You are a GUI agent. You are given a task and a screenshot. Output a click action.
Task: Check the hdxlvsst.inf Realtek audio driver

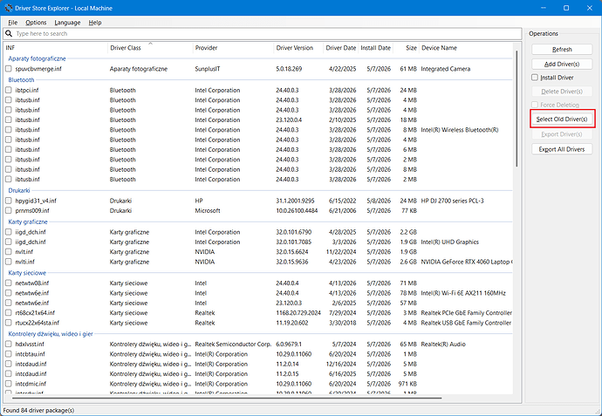[9, 344]
